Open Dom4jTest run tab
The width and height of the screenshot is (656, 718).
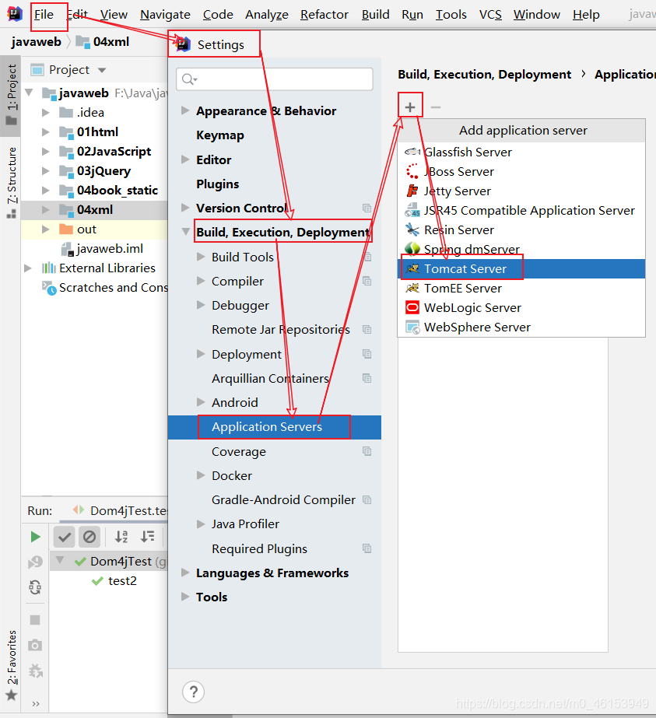[121, 510]
